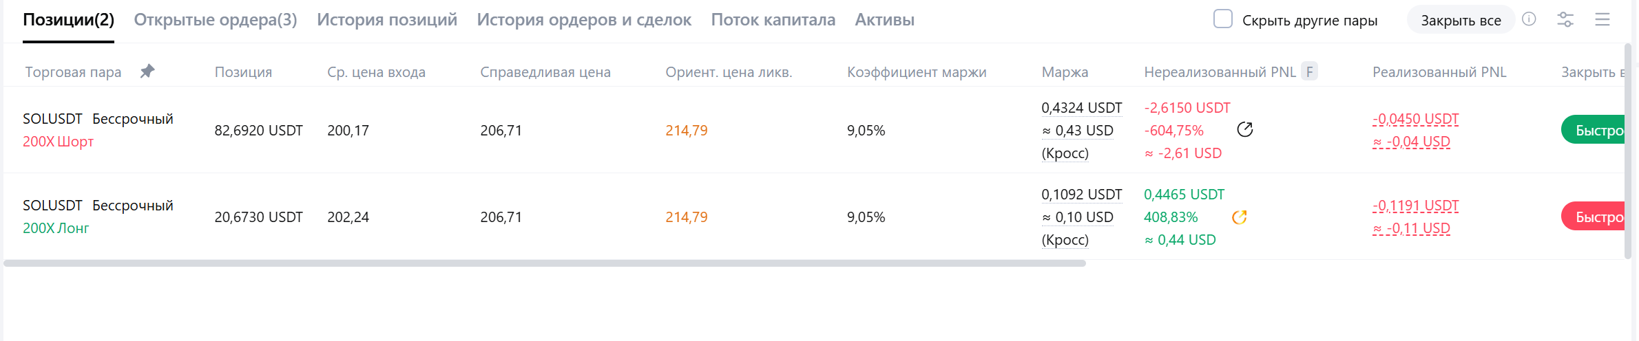This screenshot has width=1639, height=341.
Task: Open the История позиций tab
Action: pos(387,20)
